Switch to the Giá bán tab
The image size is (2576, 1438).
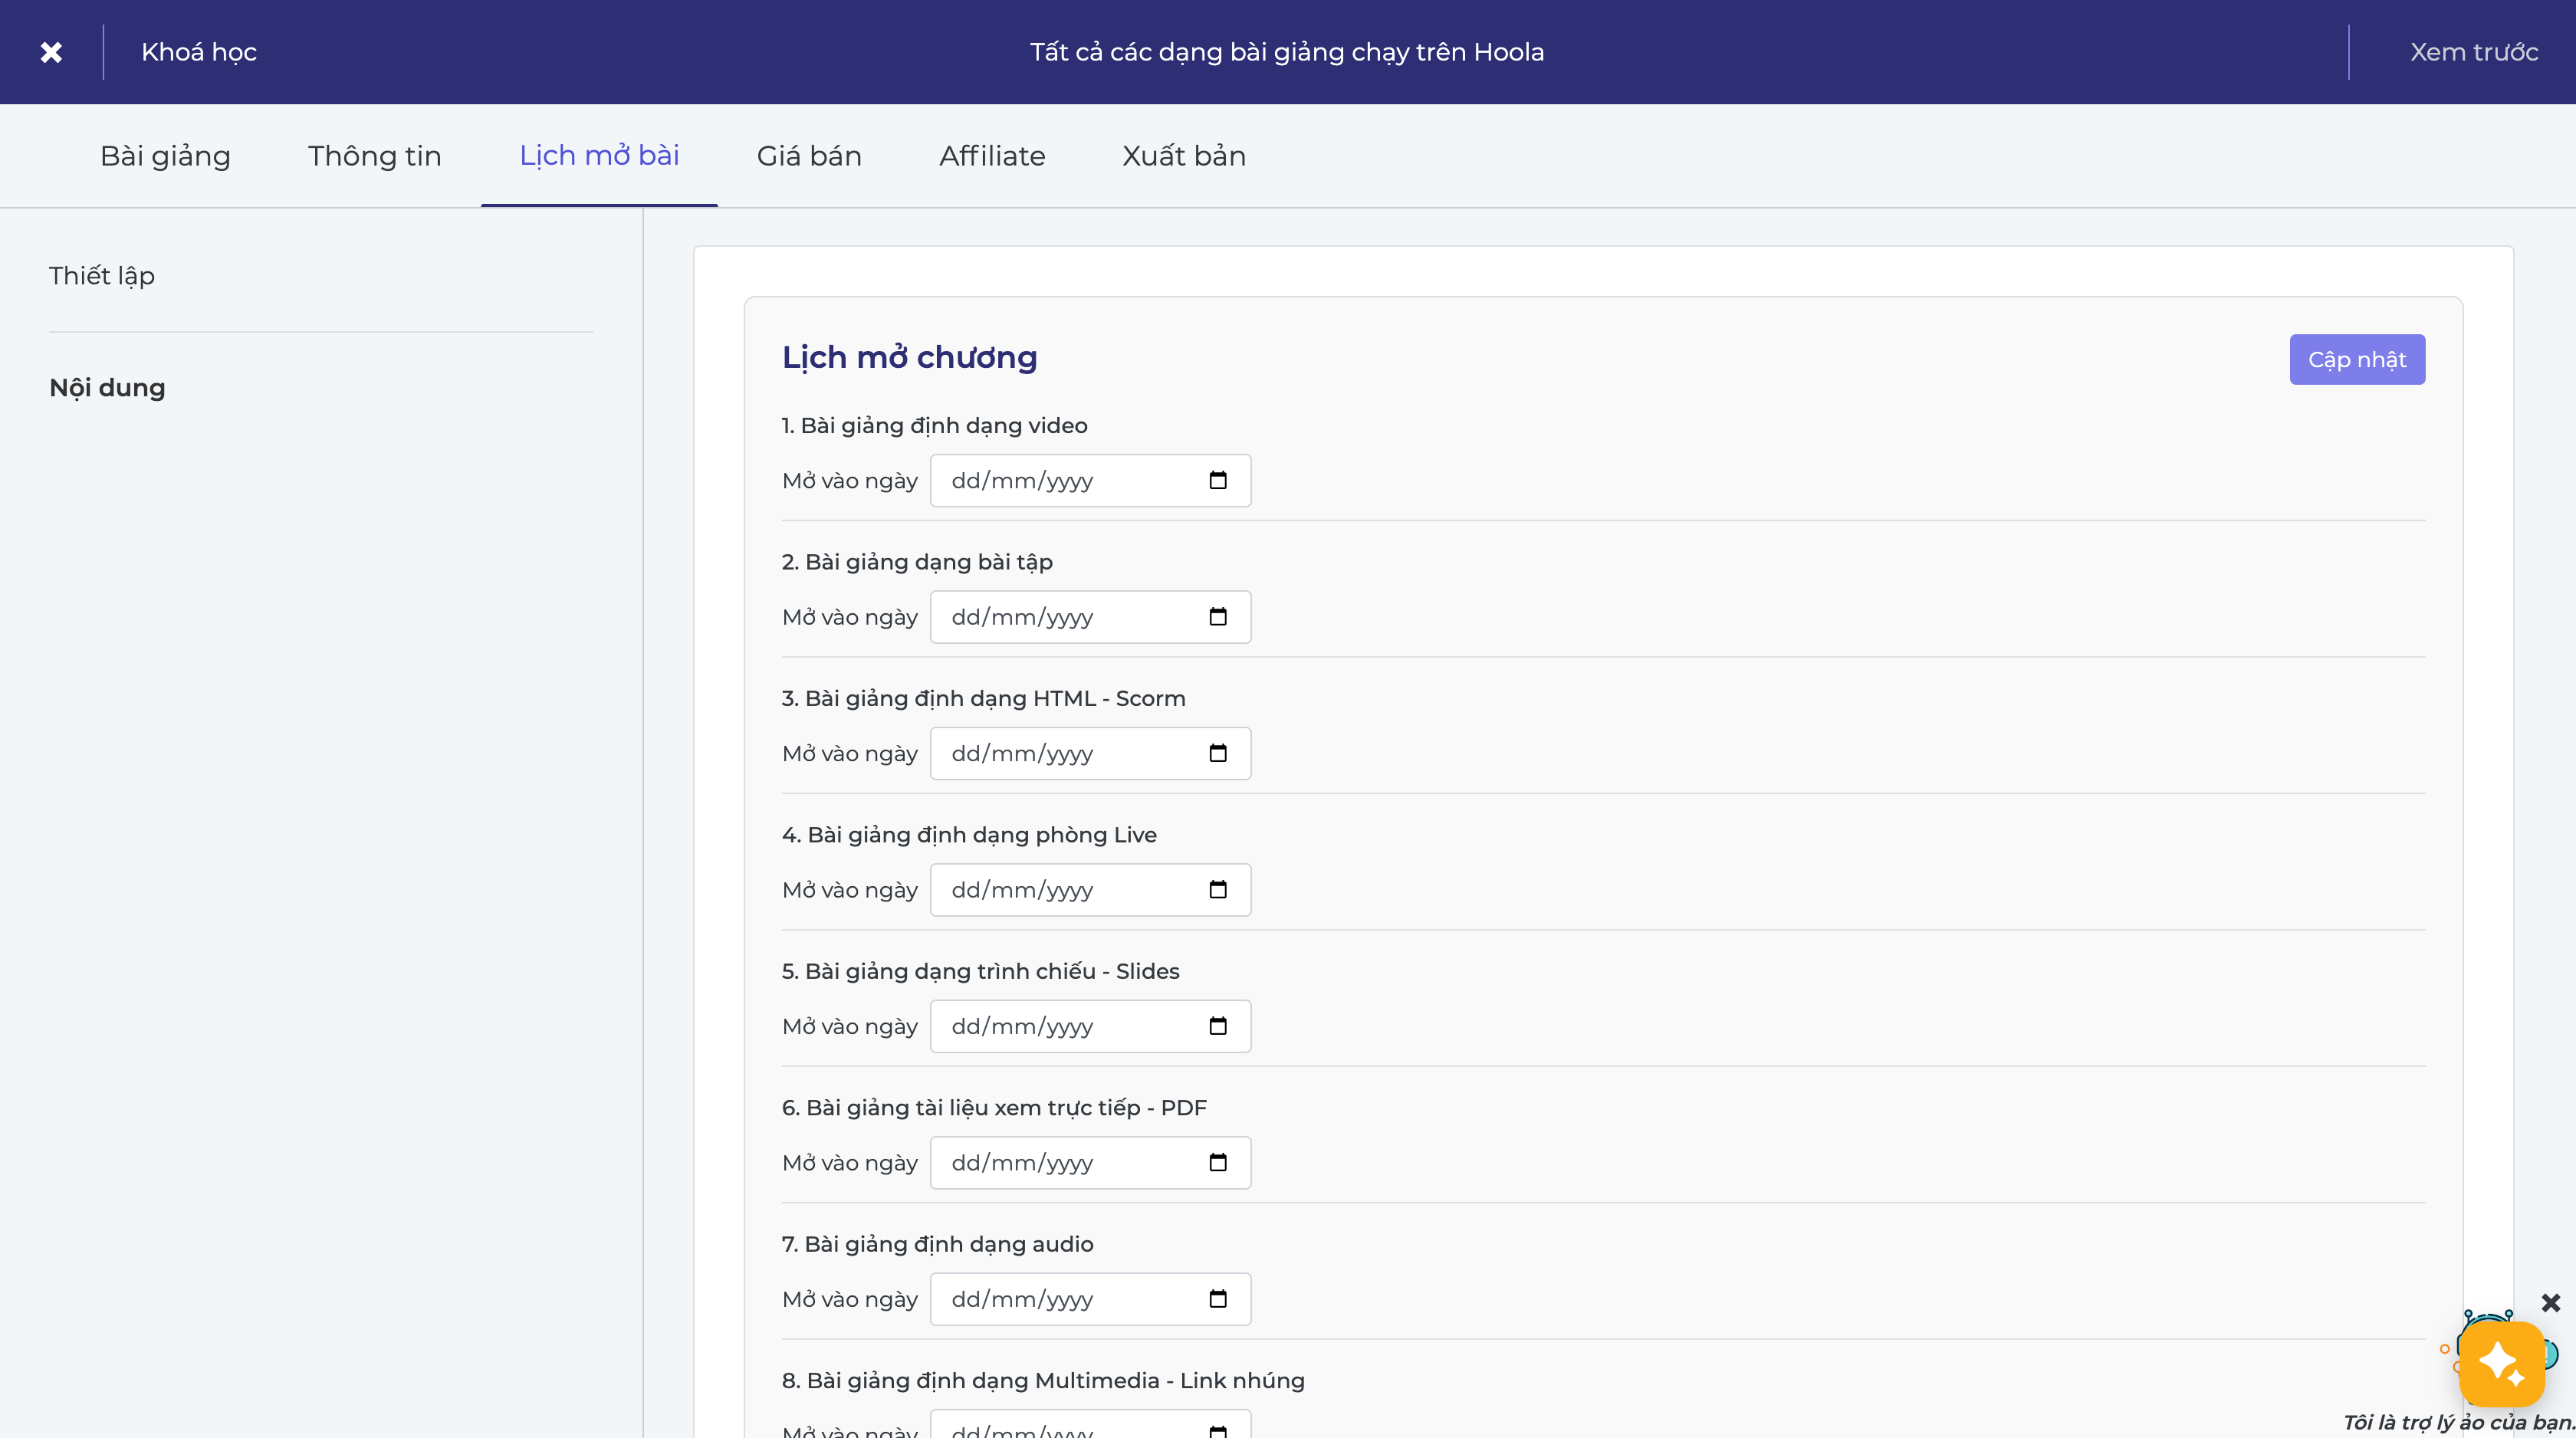[x=809, y=156]
